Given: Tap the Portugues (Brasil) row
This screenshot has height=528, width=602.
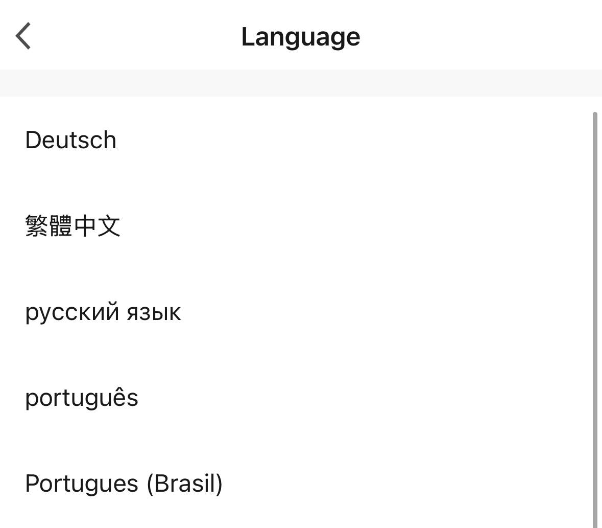Looking at the screenshot, I should click(296, 484).
